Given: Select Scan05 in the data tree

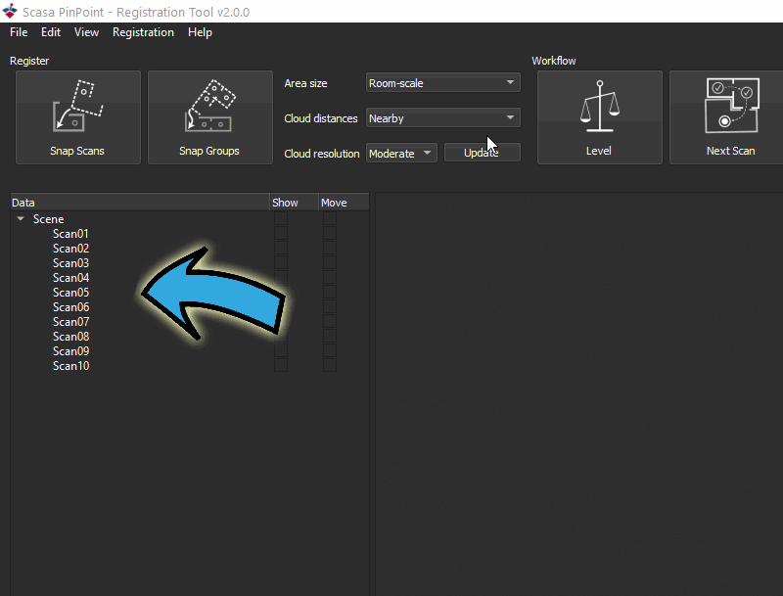Looking at the screenshot, I should tap(70, 293).
